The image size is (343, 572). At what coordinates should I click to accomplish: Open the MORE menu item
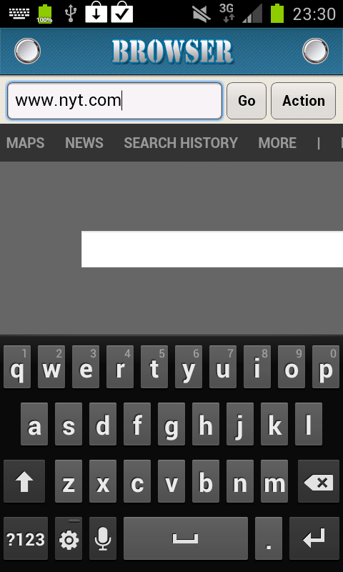[277, 142]
